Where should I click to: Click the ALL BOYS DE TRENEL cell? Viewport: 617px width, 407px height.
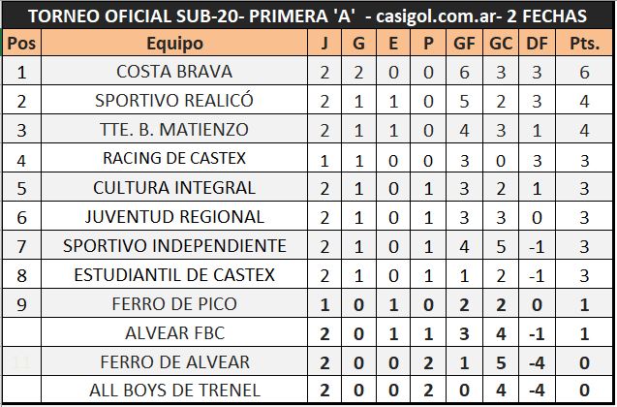click(x=174, y=391)
